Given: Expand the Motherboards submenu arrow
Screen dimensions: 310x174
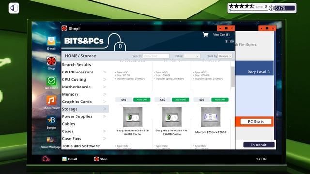Looking at the screenshot, I should tap(105, 87).
